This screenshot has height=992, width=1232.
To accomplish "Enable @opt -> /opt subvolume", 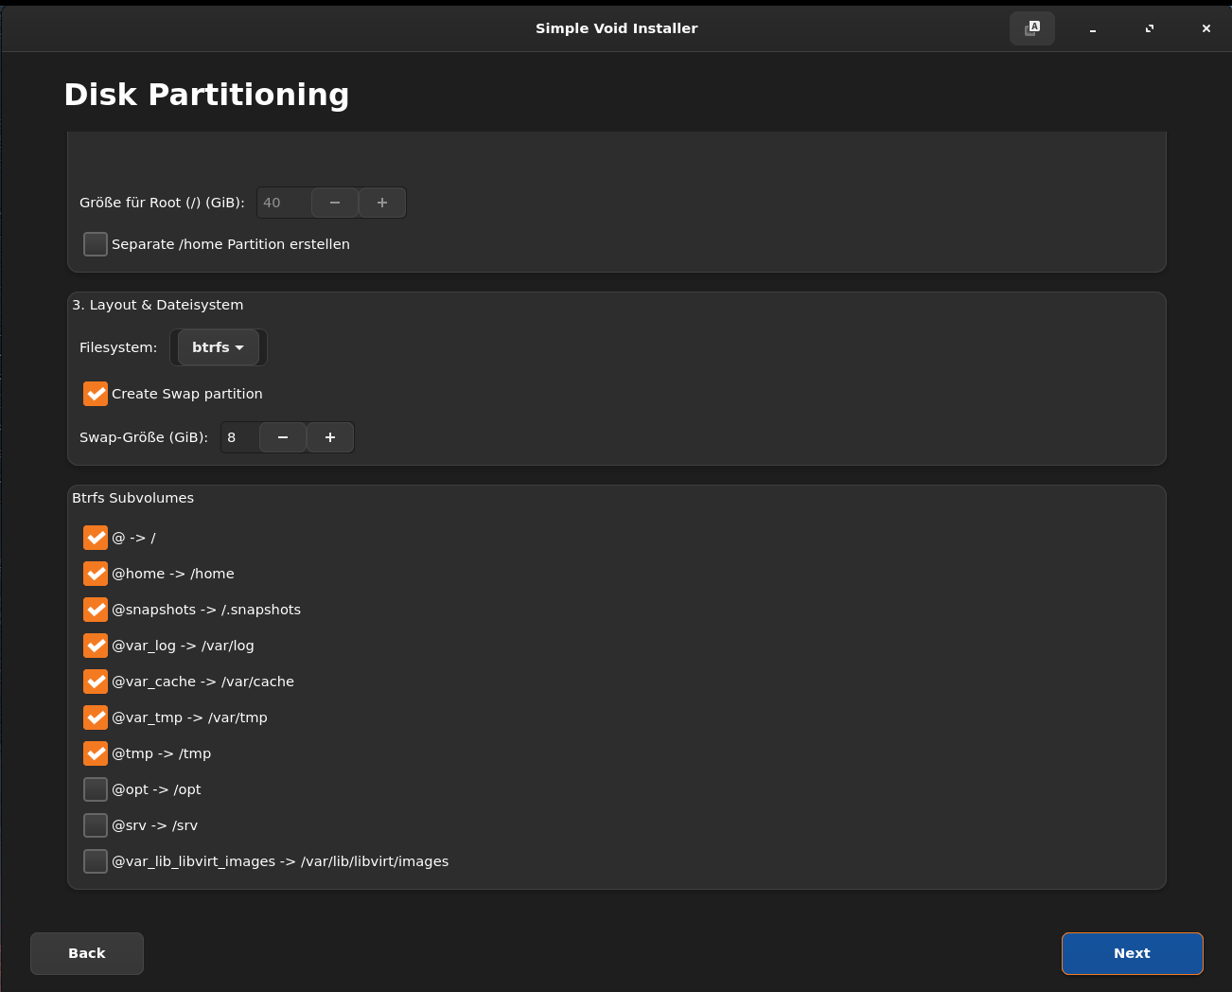I will 96,789.
